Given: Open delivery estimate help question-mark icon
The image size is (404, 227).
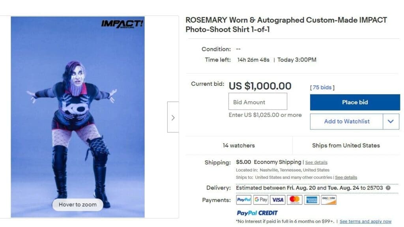Looking at the screenshot, I should tap(388, 188).
